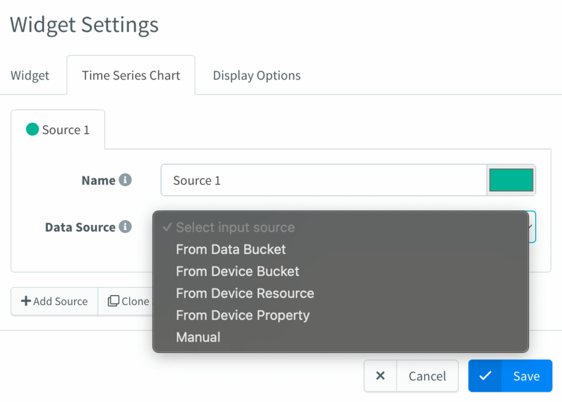The height and width of the screenshot is (402, 562).
Task: Click the green dot on Source 1 tab
Action: (x=32, y=129)
